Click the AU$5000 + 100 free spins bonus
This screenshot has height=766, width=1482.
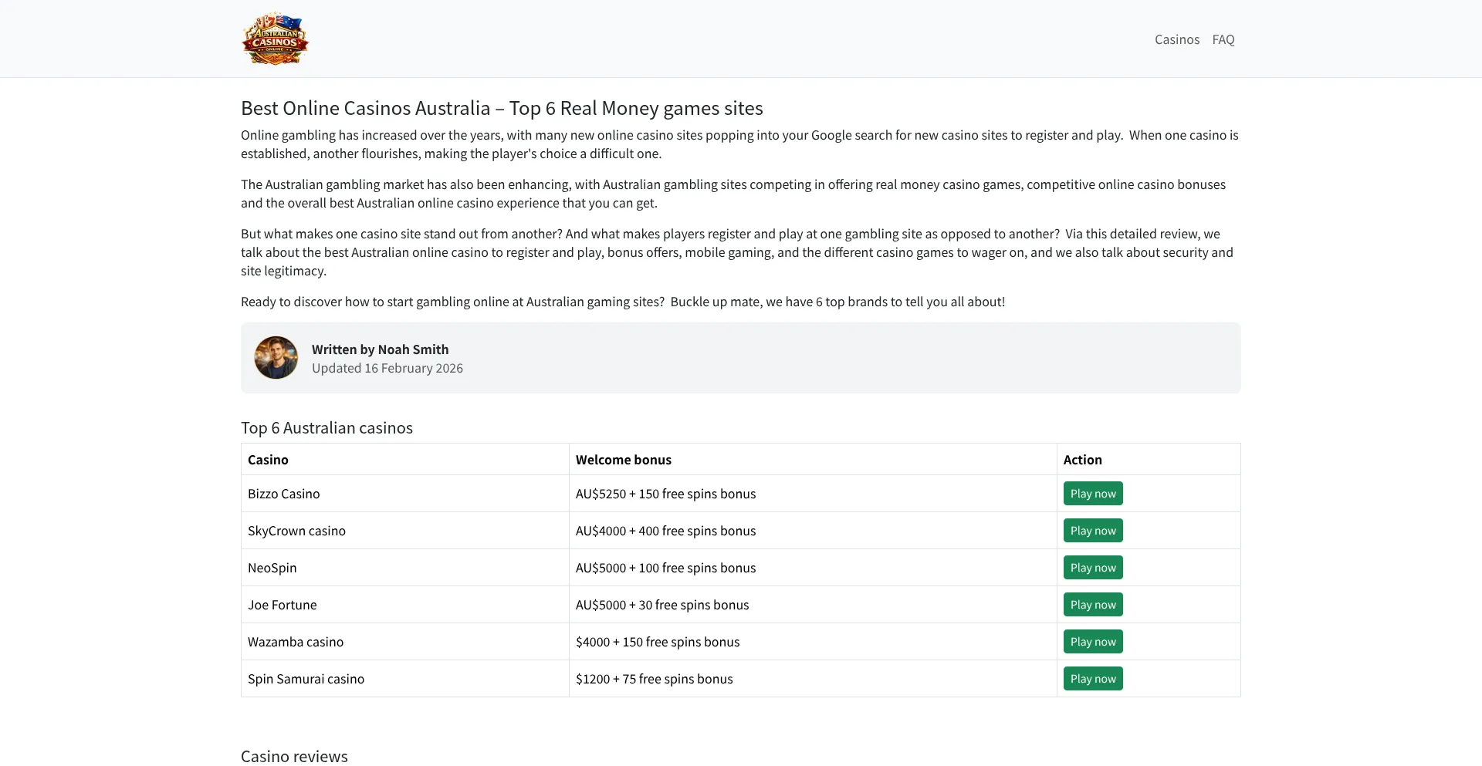665,568
